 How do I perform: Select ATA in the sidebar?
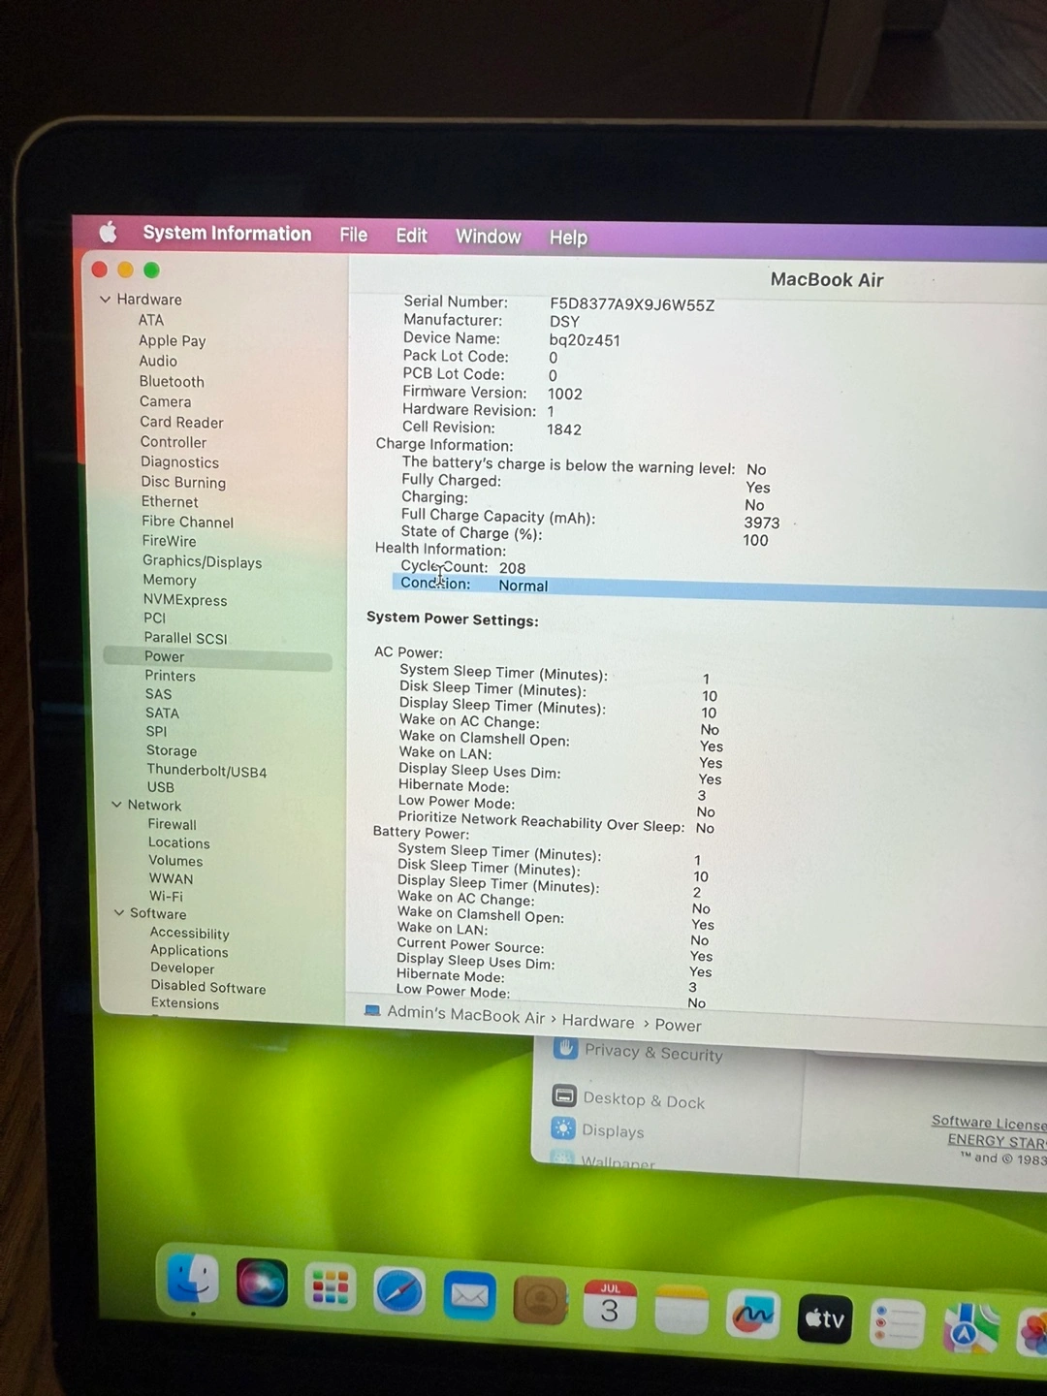click(151, 320)
